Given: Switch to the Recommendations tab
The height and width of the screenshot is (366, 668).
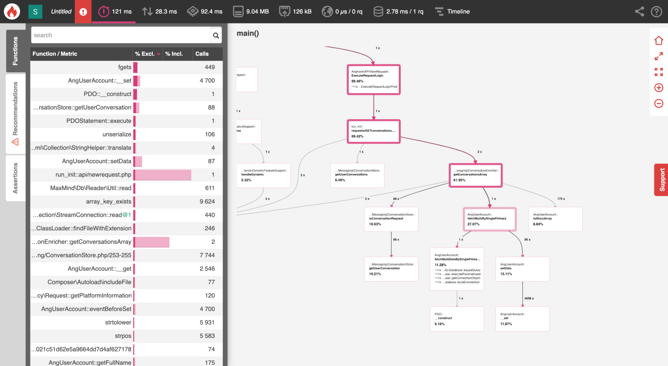Looking at the screenshot, I should pyautogui.click(x=15, y=113).
